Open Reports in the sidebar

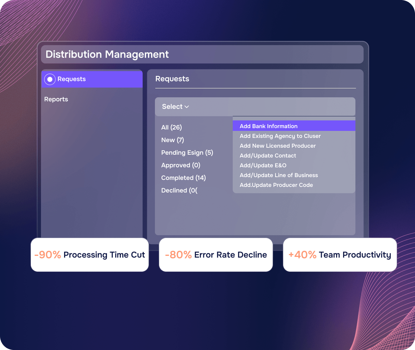(x=56, y=99)
